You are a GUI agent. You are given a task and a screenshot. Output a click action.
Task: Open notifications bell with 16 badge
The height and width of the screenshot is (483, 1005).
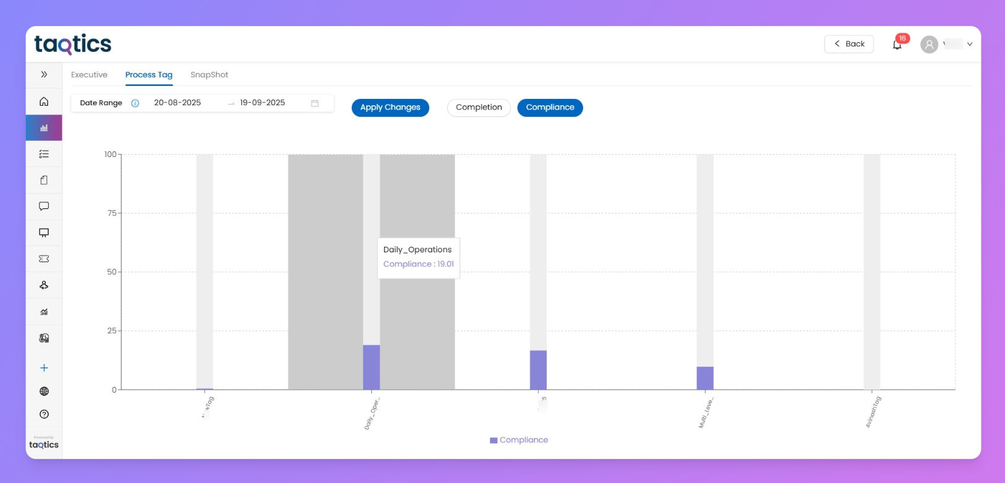click(x=897, y=44)
